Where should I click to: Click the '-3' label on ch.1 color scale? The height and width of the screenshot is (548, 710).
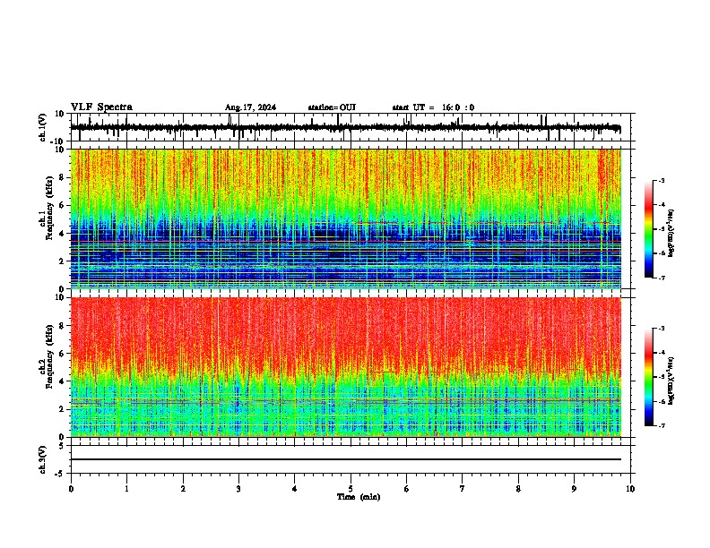(x=661, y=180)
